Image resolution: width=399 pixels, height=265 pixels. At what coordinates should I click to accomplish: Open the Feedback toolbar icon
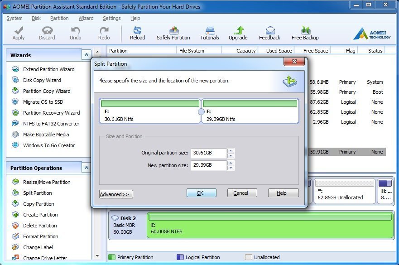[269, 34]
